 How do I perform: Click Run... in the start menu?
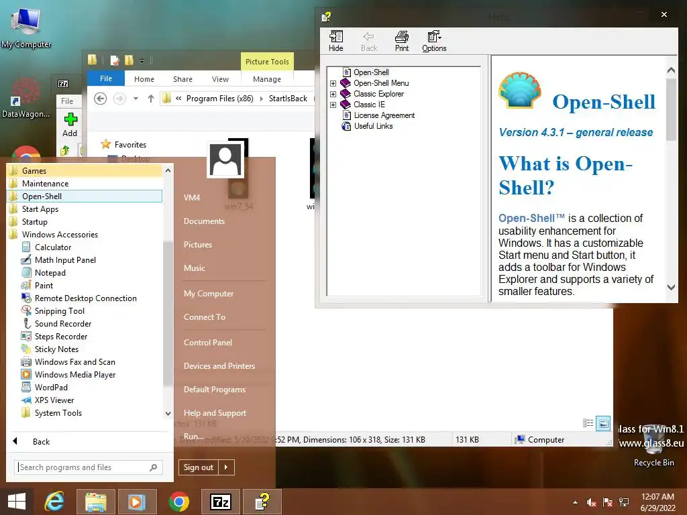pos(194,437)
